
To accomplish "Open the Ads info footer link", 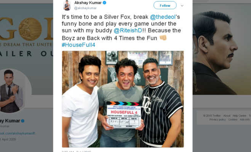I will coord(245,120).
